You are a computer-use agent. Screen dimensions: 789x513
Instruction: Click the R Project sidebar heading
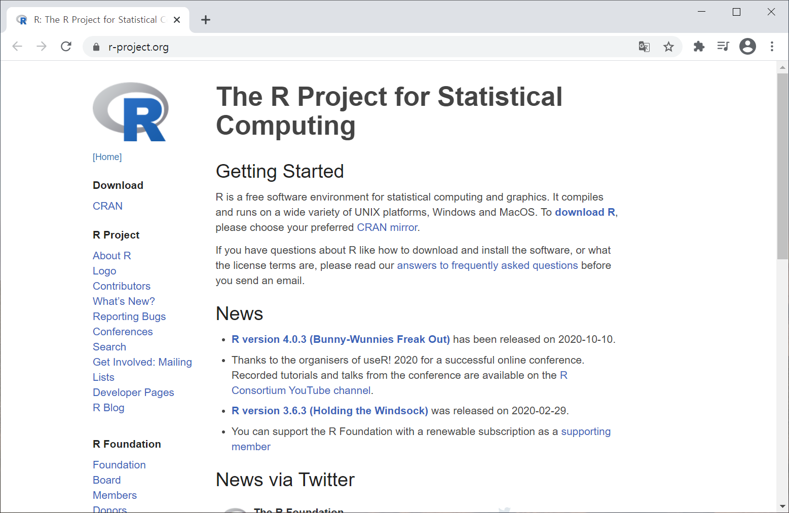(x=116, y=235)
